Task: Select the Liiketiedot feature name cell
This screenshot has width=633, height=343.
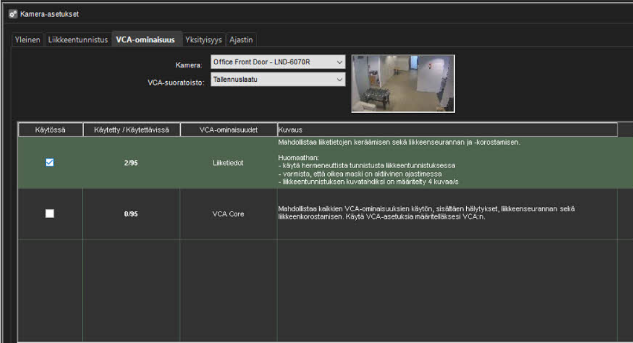Action: point(229,163)
